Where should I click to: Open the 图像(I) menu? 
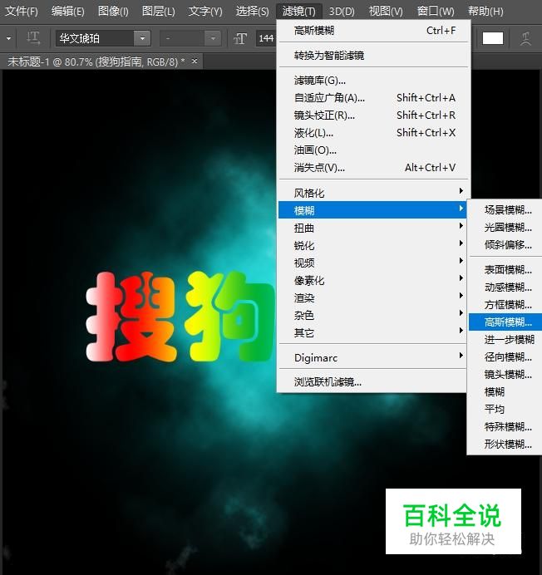[x=113, y=11]
